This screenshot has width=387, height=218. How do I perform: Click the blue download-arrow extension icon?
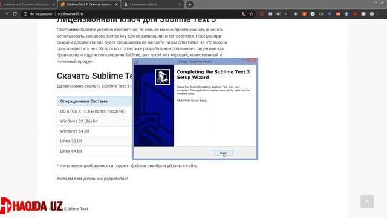point(346,14)
